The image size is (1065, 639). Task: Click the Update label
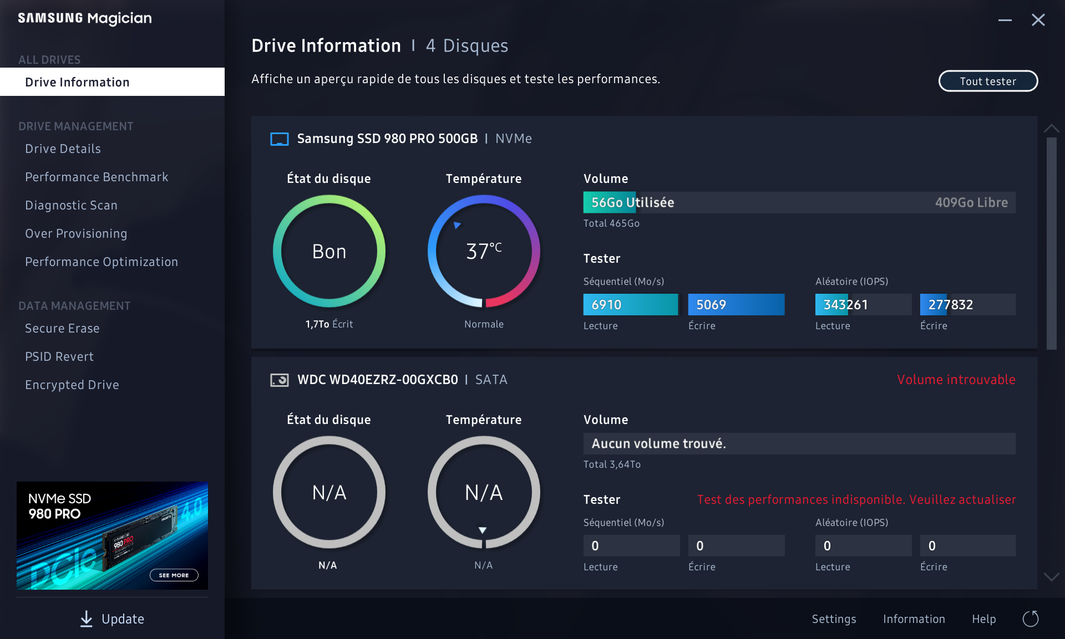123,619
